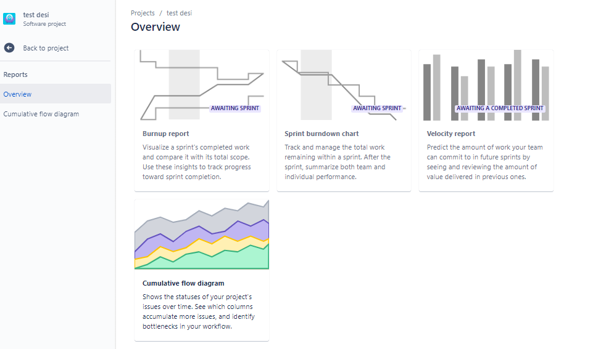Screen dimensions: 614x349
Task: Click the test desi breadcrumb link
Action: point(180,13)
